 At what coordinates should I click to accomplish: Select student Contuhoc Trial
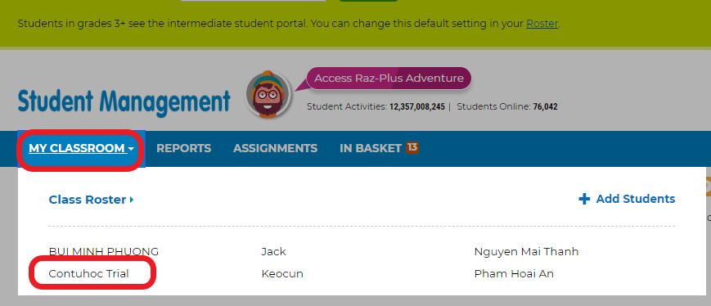(89, 274)
